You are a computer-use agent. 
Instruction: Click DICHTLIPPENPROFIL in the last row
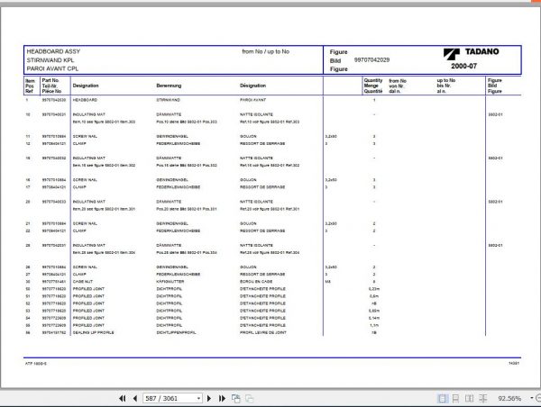pos(176,332)
